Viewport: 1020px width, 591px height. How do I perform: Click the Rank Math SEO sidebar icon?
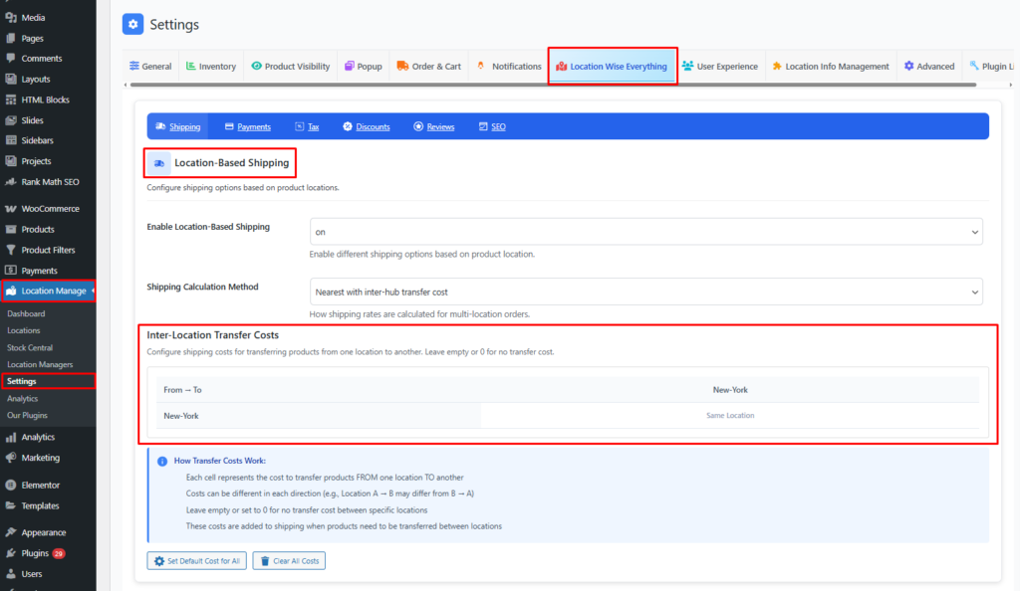tap(10, 182)
